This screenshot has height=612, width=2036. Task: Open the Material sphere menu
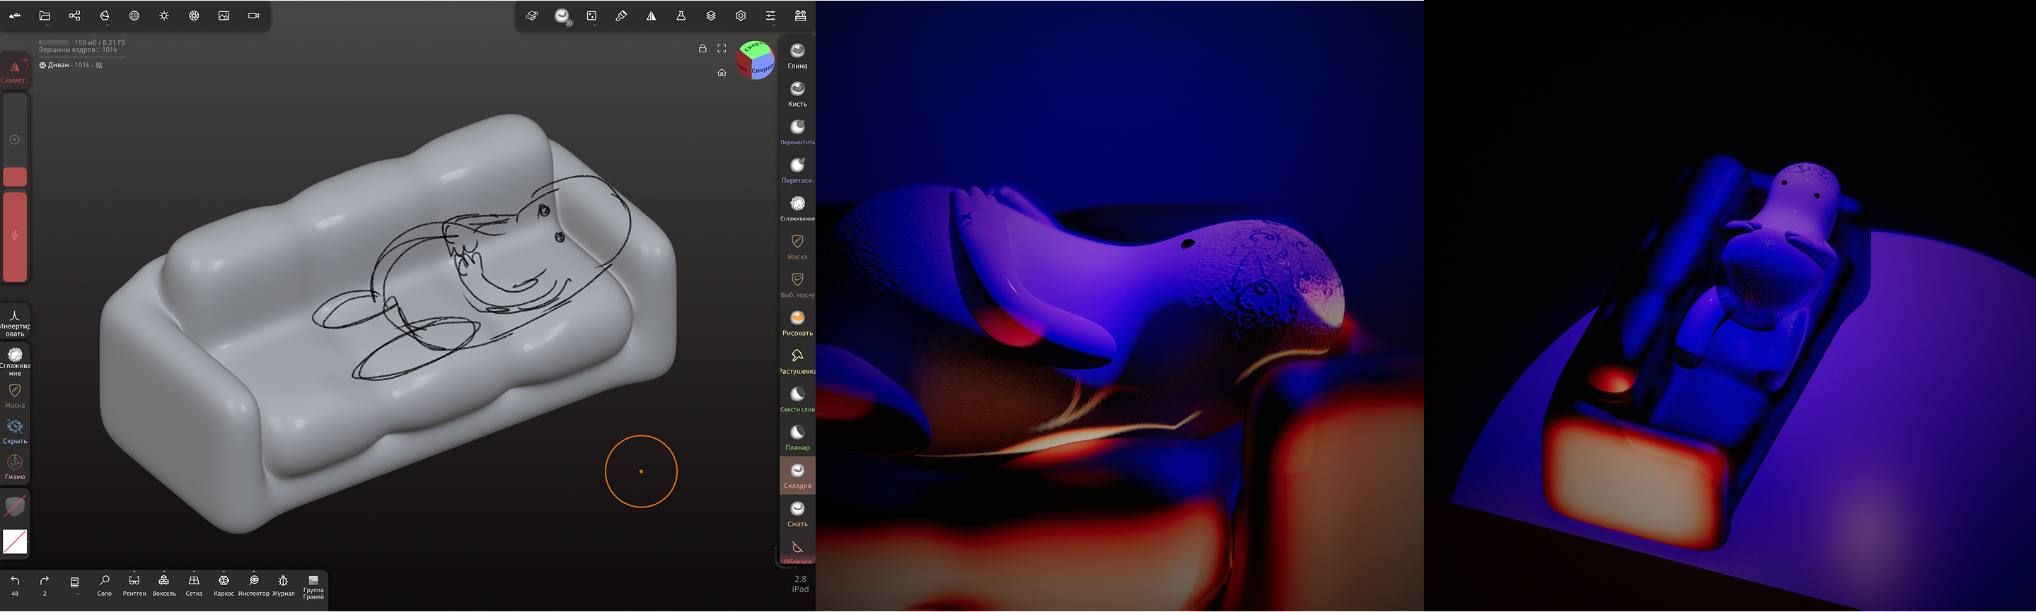point(134,16)
